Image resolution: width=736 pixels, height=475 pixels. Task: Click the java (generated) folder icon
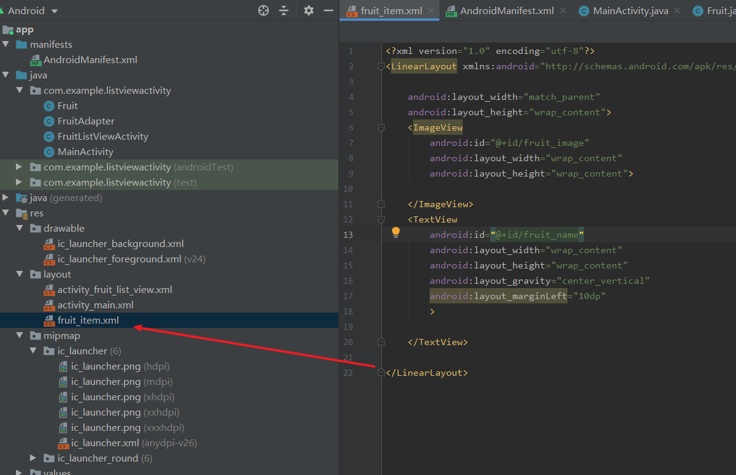click(22, 198)
